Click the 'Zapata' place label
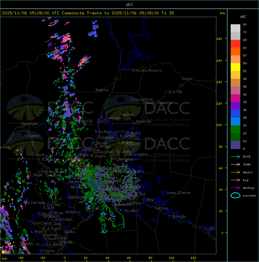This screenshot has height=262, width=259. pyautogui.click(x=69, y=232)
